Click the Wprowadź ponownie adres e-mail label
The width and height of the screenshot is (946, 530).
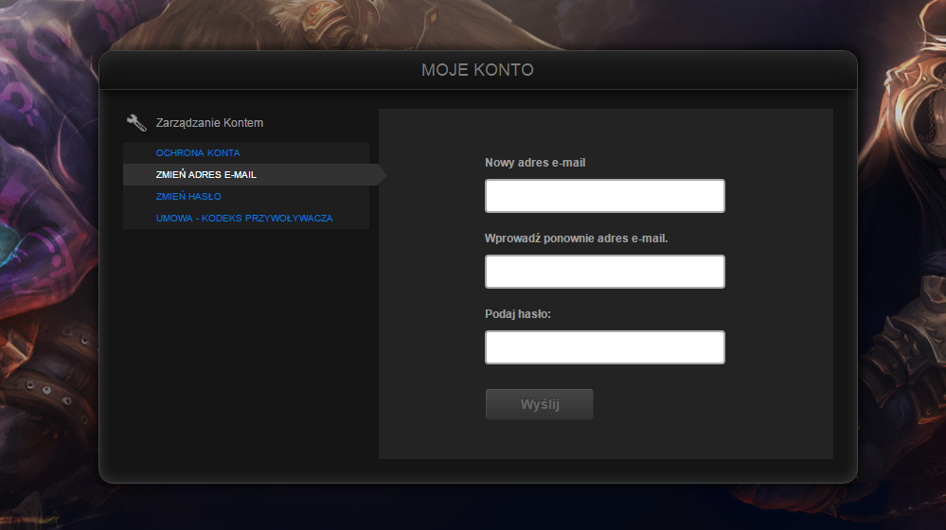[576, 238]
